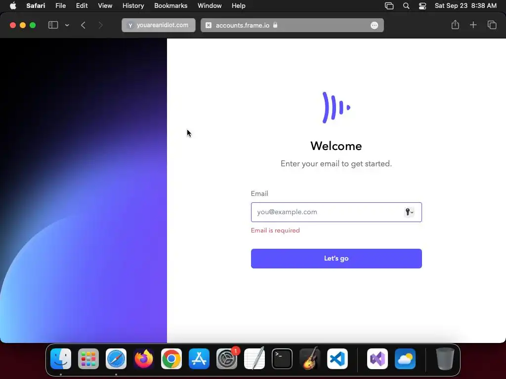Screen dimensions: 506x379
Task: Focus the Email input field
Action: click(336, 212)
